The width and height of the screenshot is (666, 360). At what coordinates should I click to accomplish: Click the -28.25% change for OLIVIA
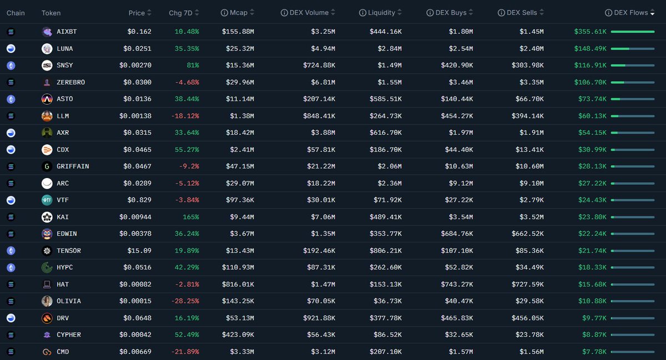pos(186,301)
